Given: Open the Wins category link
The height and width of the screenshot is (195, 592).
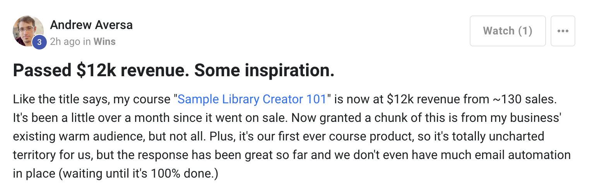Looking at the screenshot, I should 104,42.
